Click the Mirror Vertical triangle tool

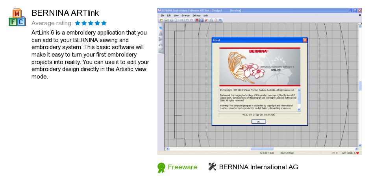click(161, 39)
